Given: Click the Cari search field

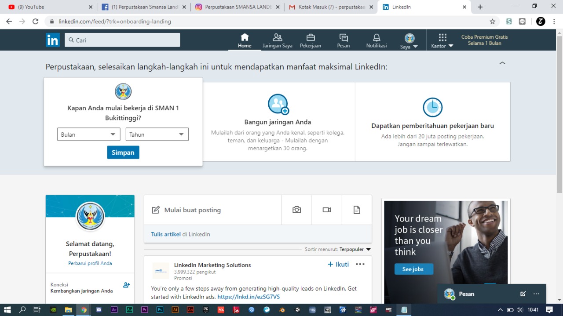Looking at the screenshot, I should click(123, 40).
